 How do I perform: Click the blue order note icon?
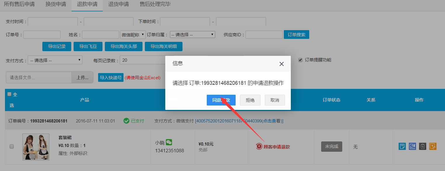[402, 146]
